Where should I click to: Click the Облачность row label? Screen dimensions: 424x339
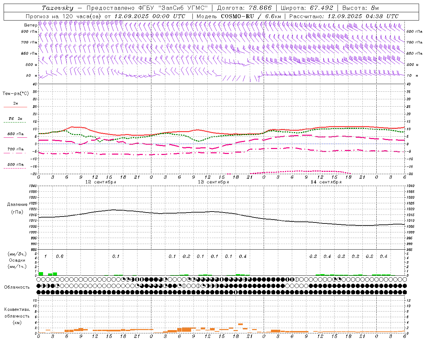(x=17, y=287)
